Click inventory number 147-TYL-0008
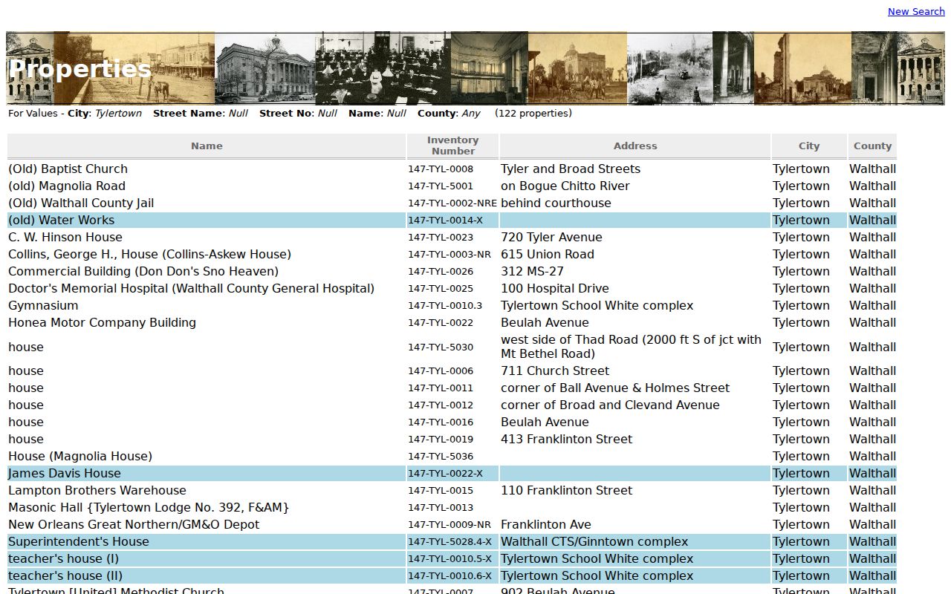This screenshot has height=594, width=951. click(x=441, y=169)
